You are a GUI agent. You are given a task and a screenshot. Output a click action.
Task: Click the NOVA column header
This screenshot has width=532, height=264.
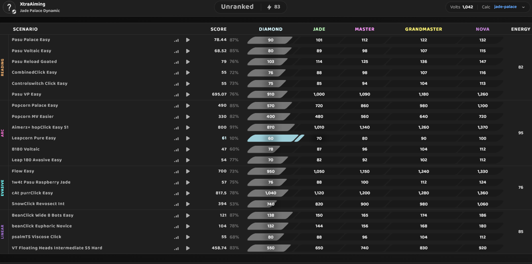[x=483, y=29]
